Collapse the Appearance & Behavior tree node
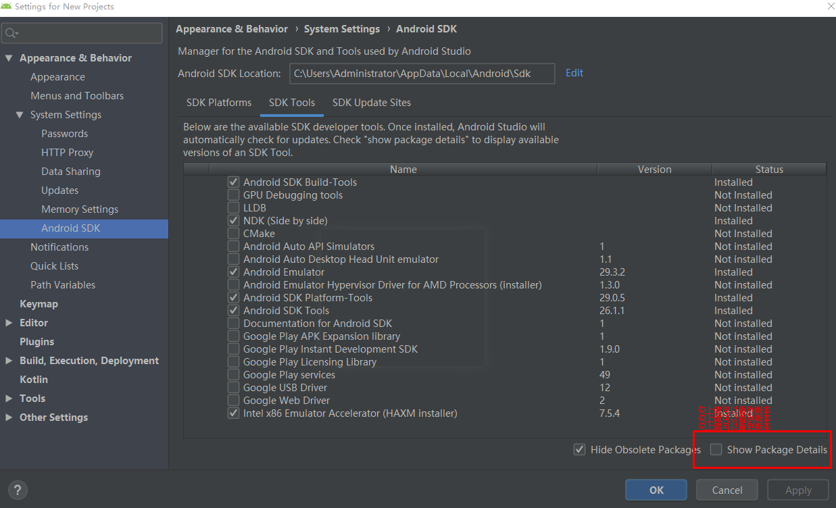Image resolution: width=836 pixels, height=508 pixels. (x=9, y=58)
